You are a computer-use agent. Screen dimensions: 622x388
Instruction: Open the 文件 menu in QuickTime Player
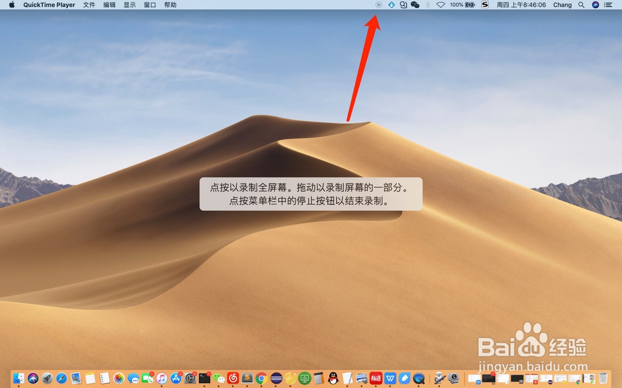pyautogui.click(x=89, y=5)
